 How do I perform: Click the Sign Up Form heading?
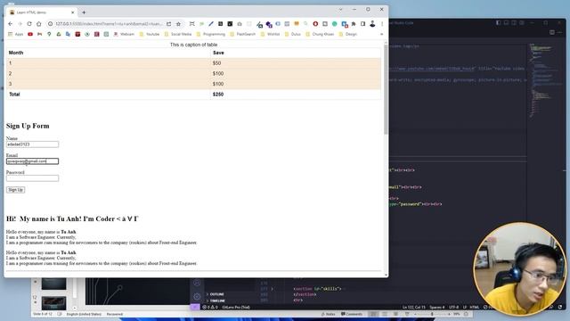coord(28,126)
